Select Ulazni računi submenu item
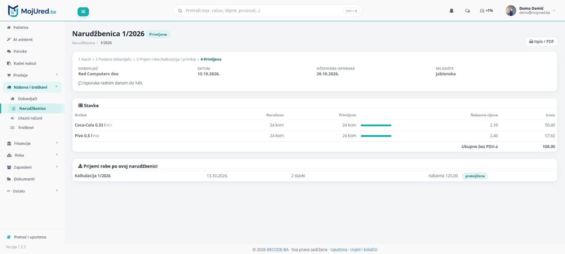The width and height of the screenshot is (565, 254). pos(30,118)
